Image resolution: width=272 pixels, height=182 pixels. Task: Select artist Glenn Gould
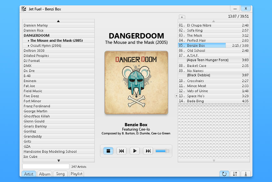point(58,121)
